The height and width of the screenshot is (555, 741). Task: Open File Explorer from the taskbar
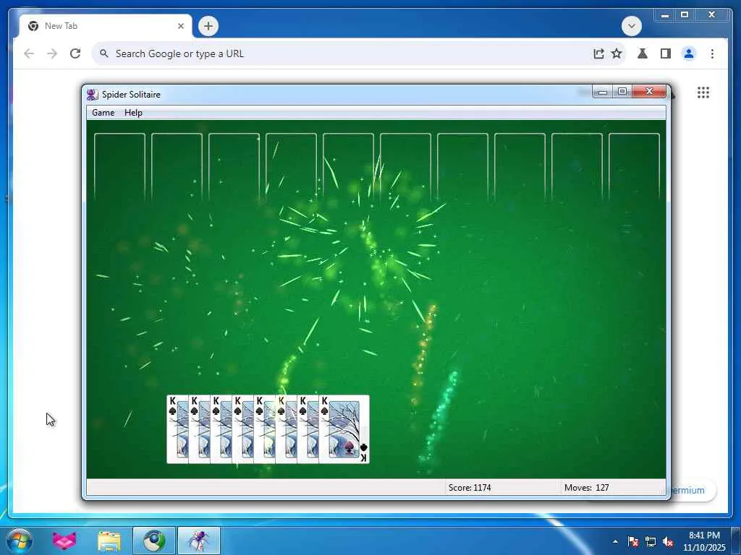[109, 541]
